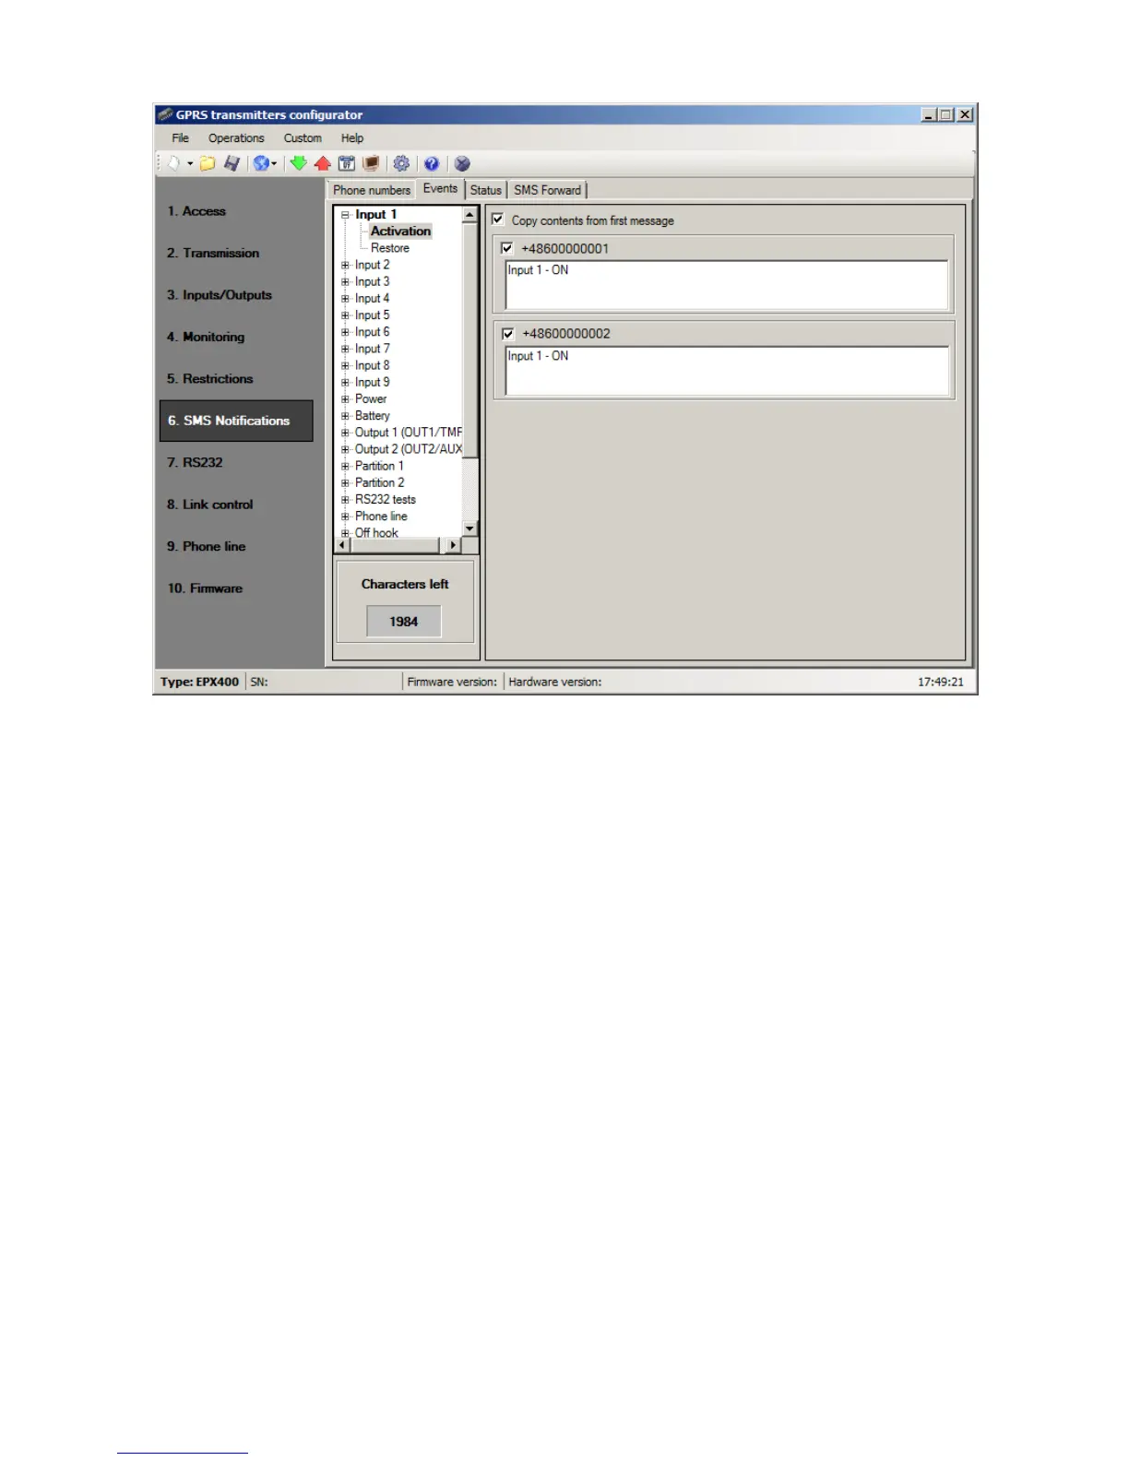
Task: Click the brown monitor device icon
Action: click(x=371, y=163)
